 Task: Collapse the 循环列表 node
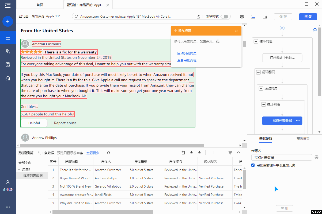[264, 104]
